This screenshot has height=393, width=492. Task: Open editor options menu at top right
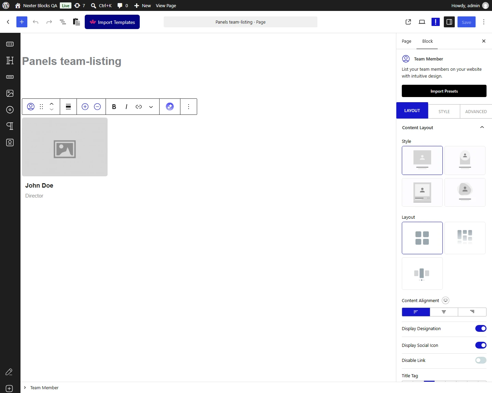click(x=484, y=22)
